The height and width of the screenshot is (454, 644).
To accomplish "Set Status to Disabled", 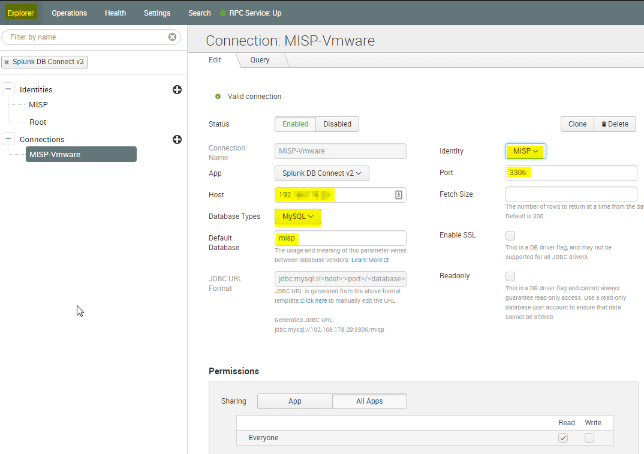I will click(x=337, y=124).
